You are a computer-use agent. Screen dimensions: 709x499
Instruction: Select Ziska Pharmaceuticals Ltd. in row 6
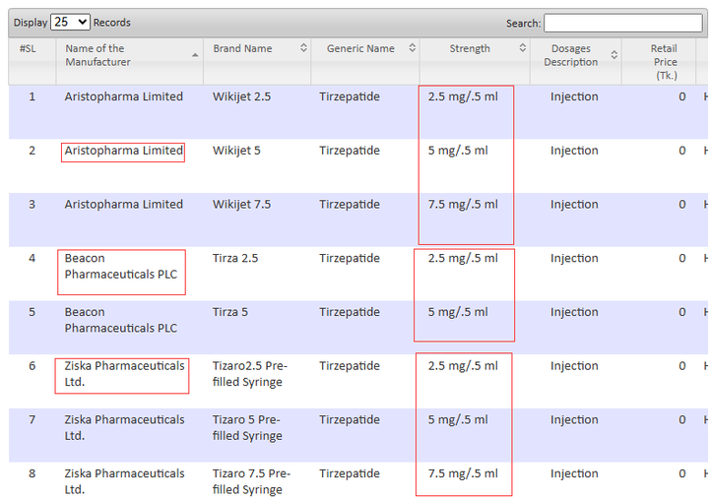click(x=124, y=374)
